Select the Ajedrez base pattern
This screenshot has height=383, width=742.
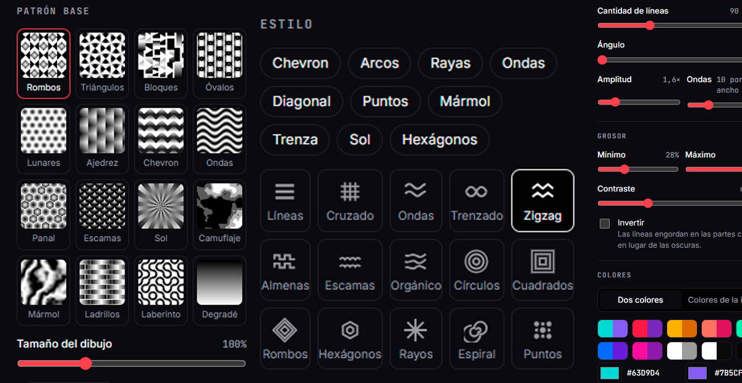(102, 139)
